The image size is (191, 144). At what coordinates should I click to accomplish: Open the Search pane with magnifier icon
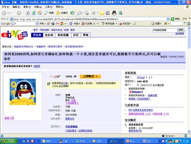pos(49,13)
